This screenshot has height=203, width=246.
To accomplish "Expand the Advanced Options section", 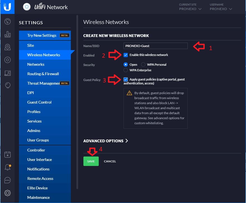I will [x=106, y=141].
